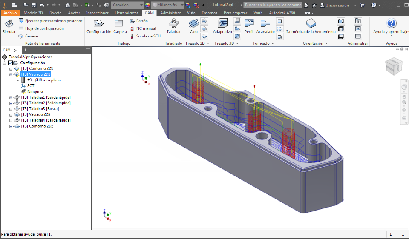This screenshot has height=239, width=409.
Task: Switch to the Vista ribbon tab
Action: (191, 13)
